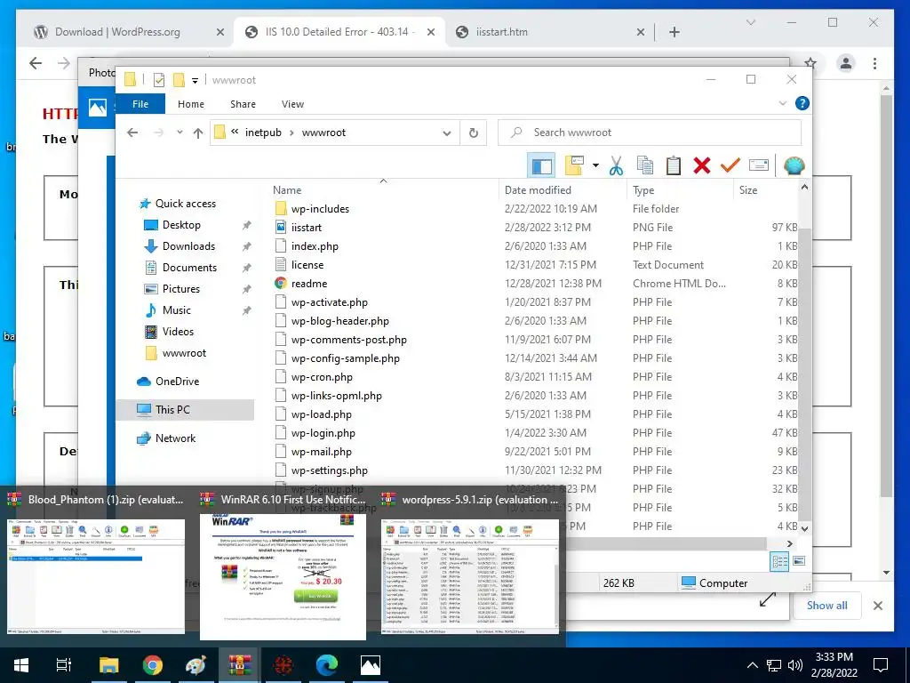This screenshot has height=683, width=910.
Task: Switch to details view icon at bottom right
Action: coord(780,561)
